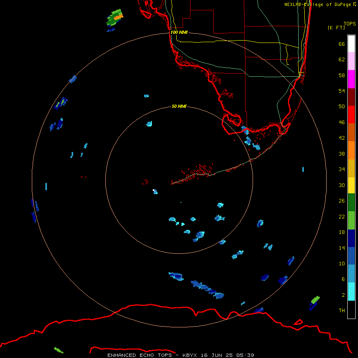Click the 'TOPS' legend title
Viewport: 358px width, 358px height.
click(350, 23)
